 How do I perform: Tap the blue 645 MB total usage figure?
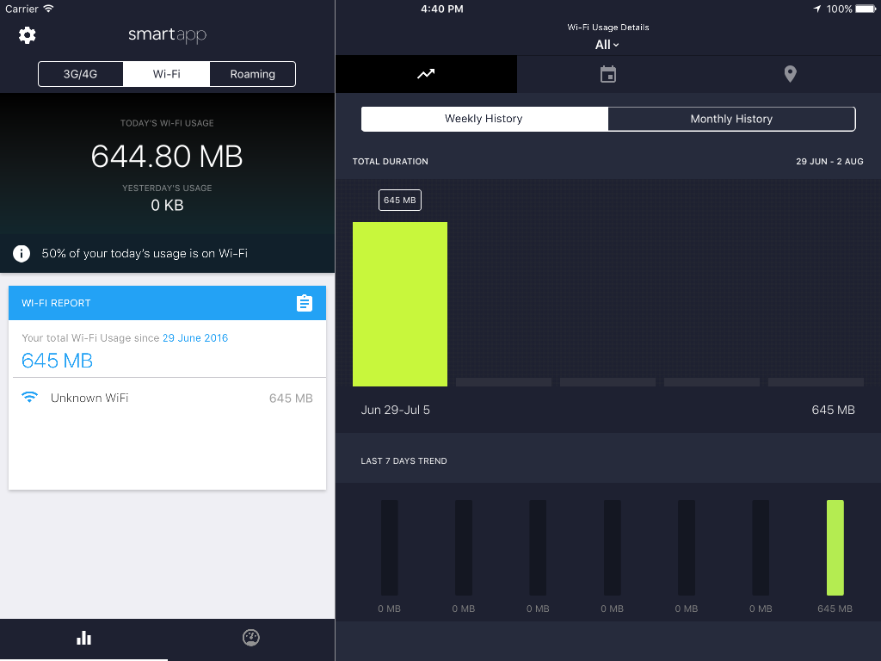pyautogui.click(x=58, y=361)
